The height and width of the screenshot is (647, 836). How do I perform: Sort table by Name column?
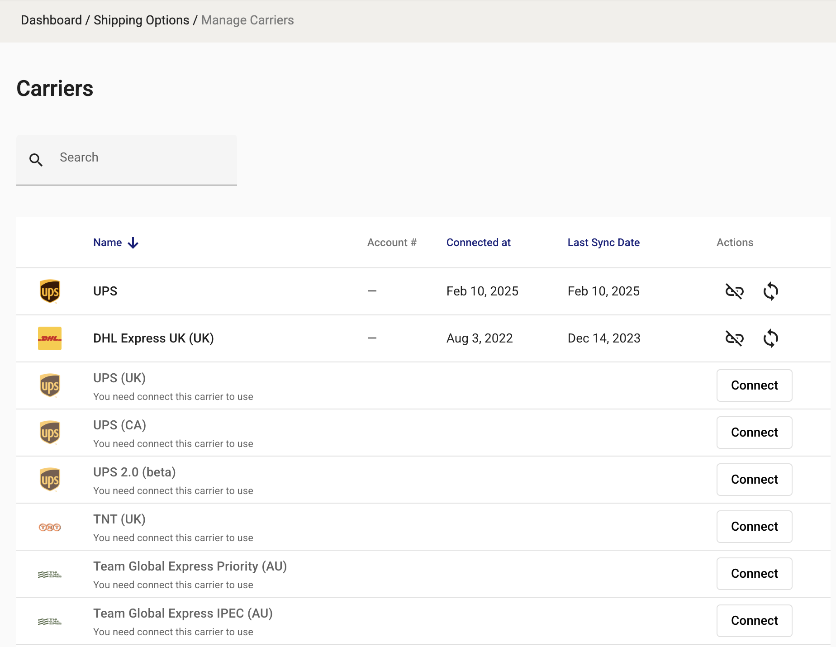coord(107,243)
